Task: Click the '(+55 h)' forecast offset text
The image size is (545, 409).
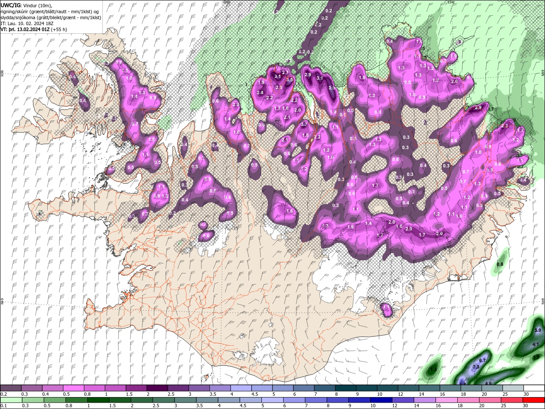Action: (x=59, y=29)
